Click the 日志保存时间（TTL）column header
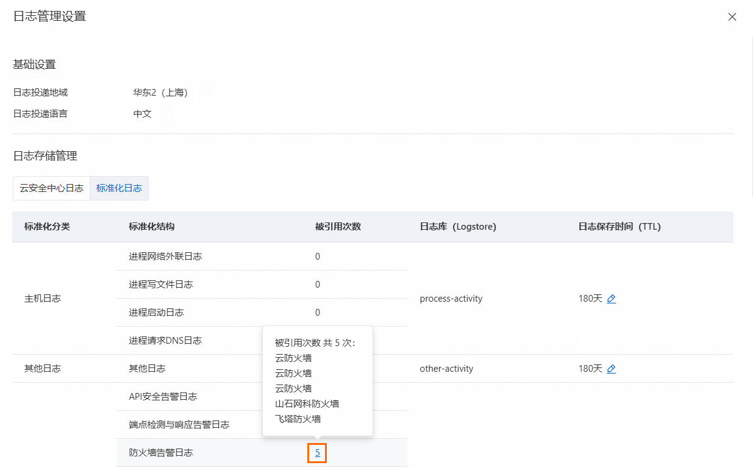Screen dimensions: 753x468 pyautogui.click(x=619, y=227)
